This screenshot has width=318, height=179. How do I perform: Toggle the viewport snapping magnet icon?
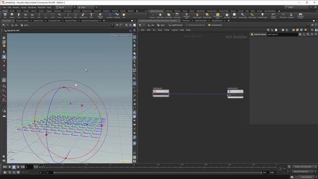[x=4, y=100]
